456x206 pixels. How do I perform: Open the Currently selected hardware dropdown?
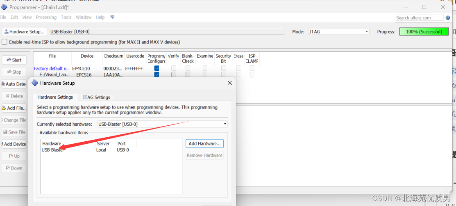pos(163,124)
